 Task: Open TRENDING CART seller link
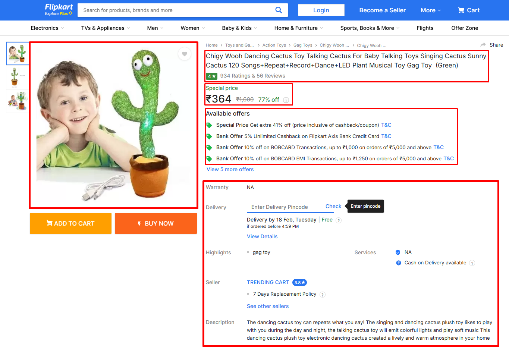click(268, 282)
